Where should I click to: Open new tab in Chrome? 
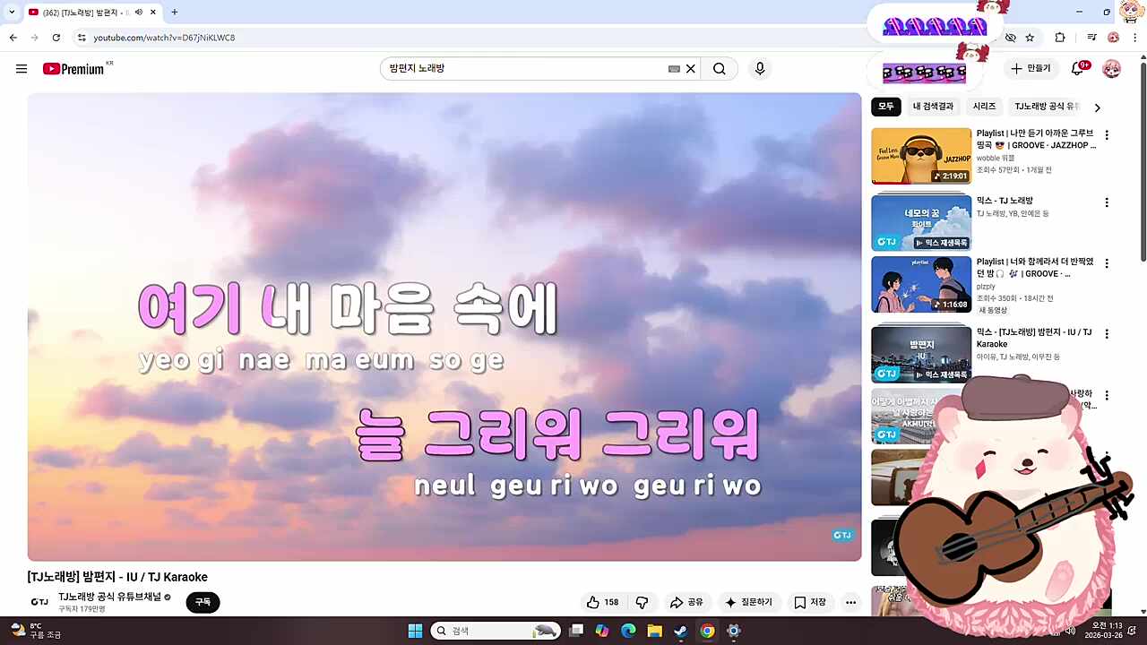click(x=175, y=13)
